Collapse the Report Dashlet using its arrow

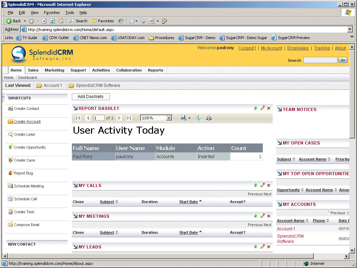pos(75,109)
